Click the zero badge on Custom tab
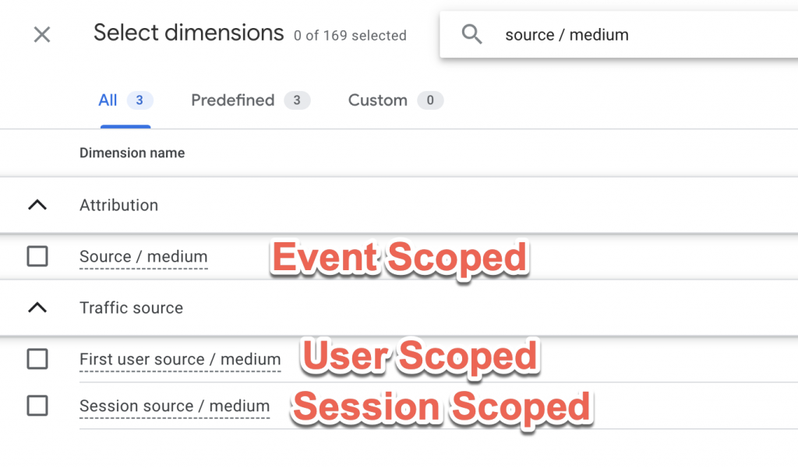 pos(430,100)
